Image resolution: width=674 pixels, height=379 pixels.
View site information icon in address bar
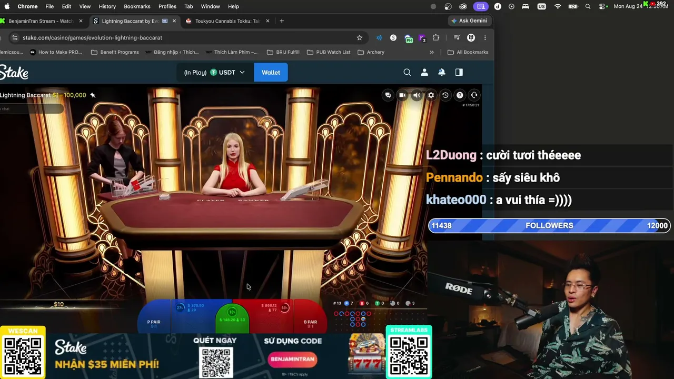pyautogui.click(x=15, y=38)
